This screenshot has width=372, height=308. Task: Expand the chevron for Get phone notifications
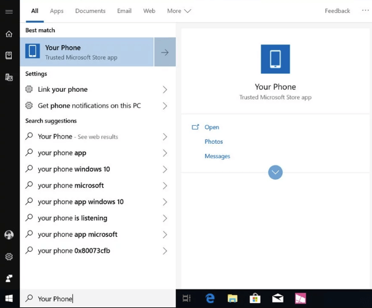coord(165,106)
